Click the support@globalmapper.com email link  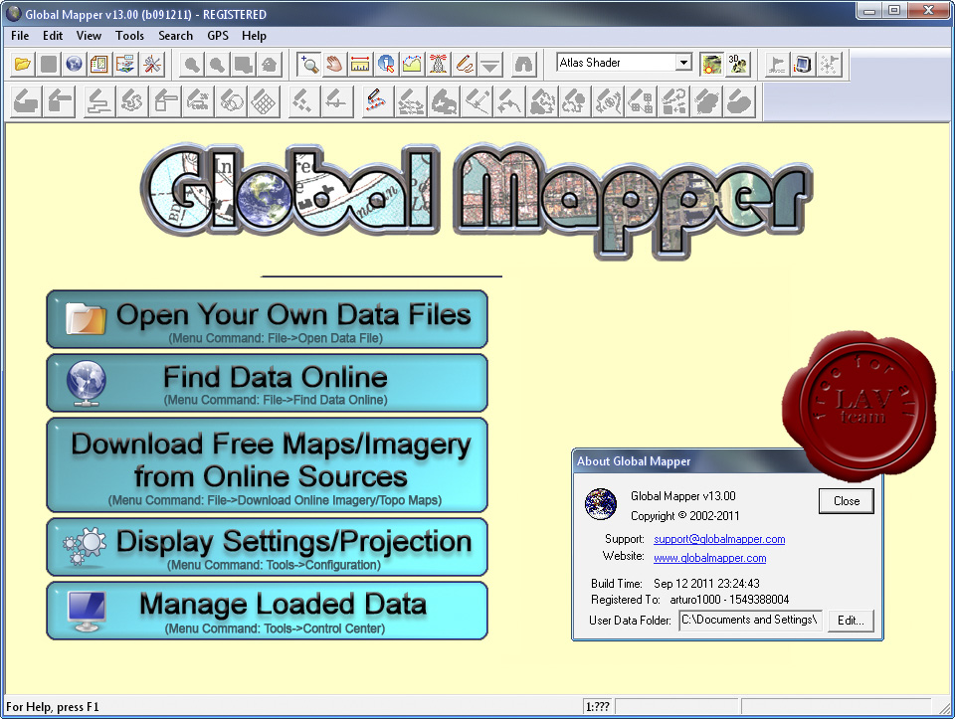719,539
